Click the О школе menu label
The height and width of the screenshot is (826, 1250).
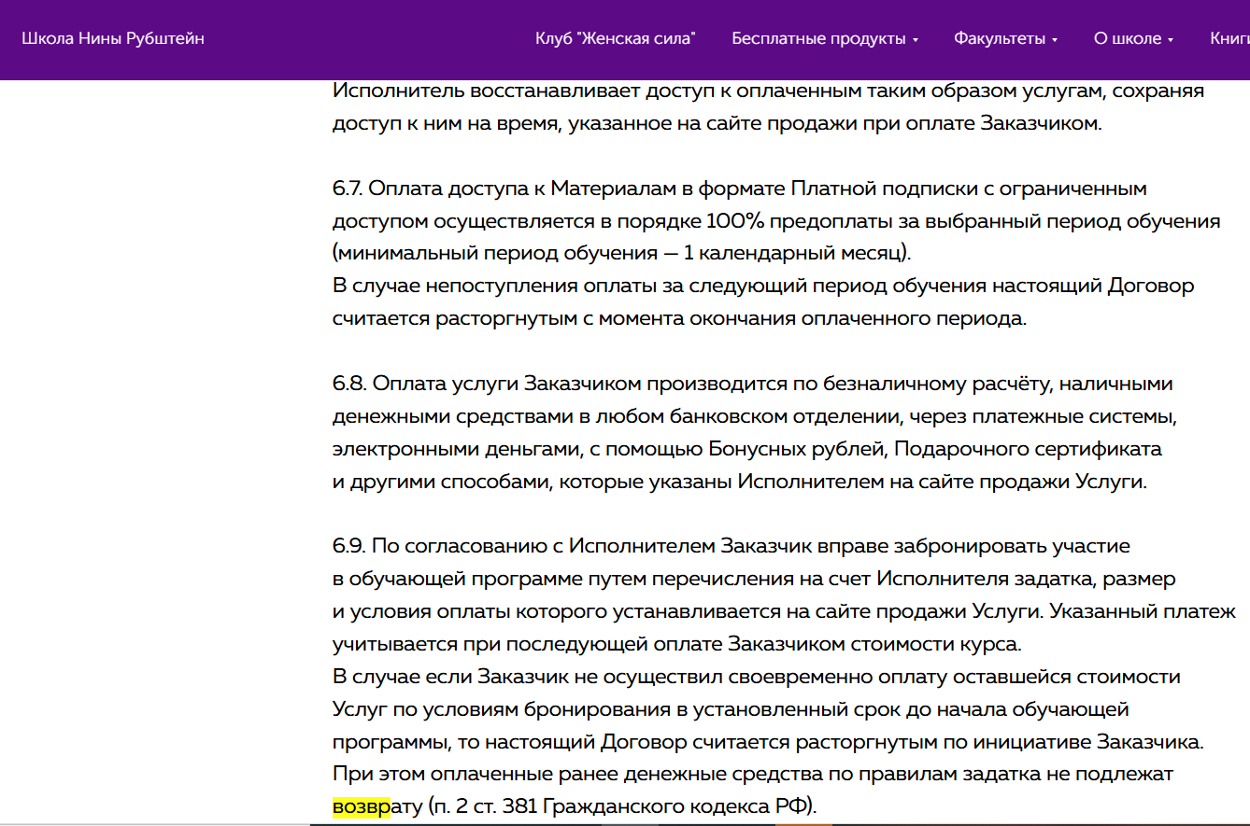click(x=1128, y=38)
